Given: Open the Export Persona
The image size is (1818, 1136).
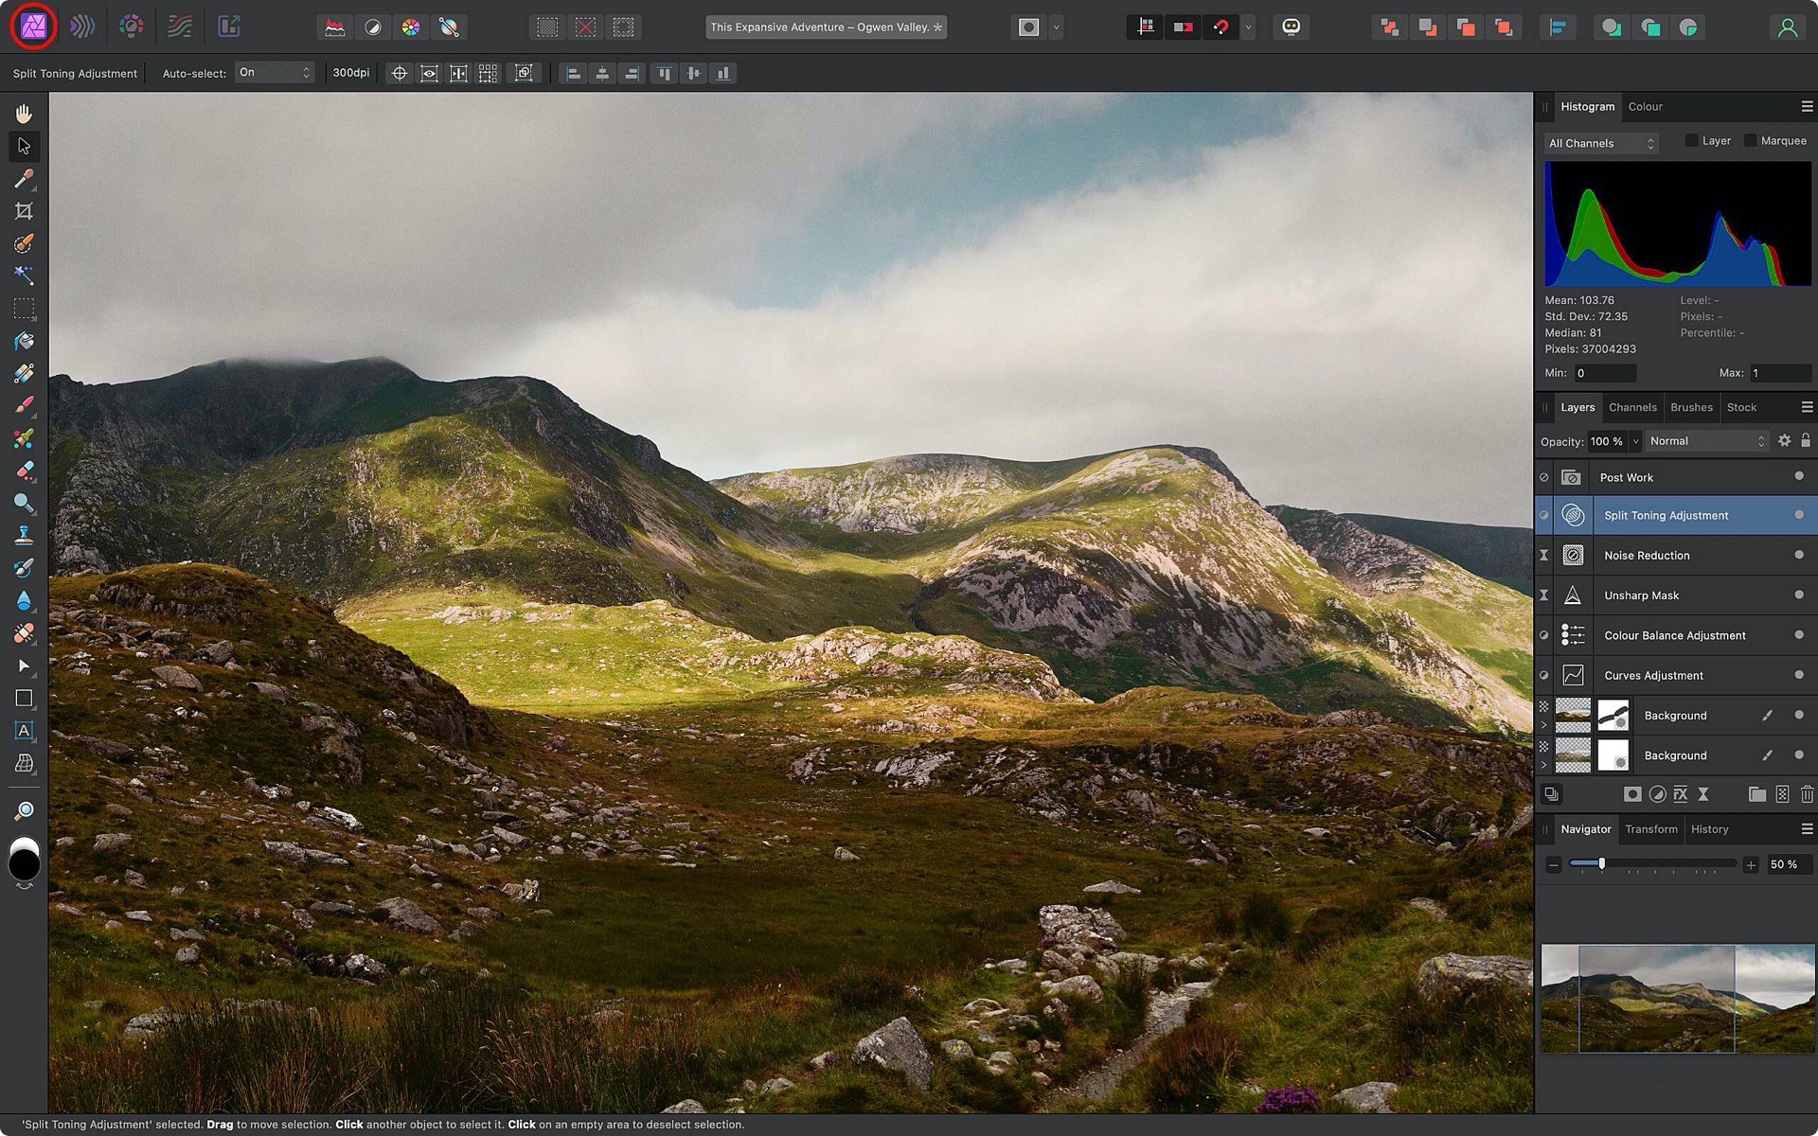Looking at the screenshot, I should pyautogui.click(x=229, y=27).
